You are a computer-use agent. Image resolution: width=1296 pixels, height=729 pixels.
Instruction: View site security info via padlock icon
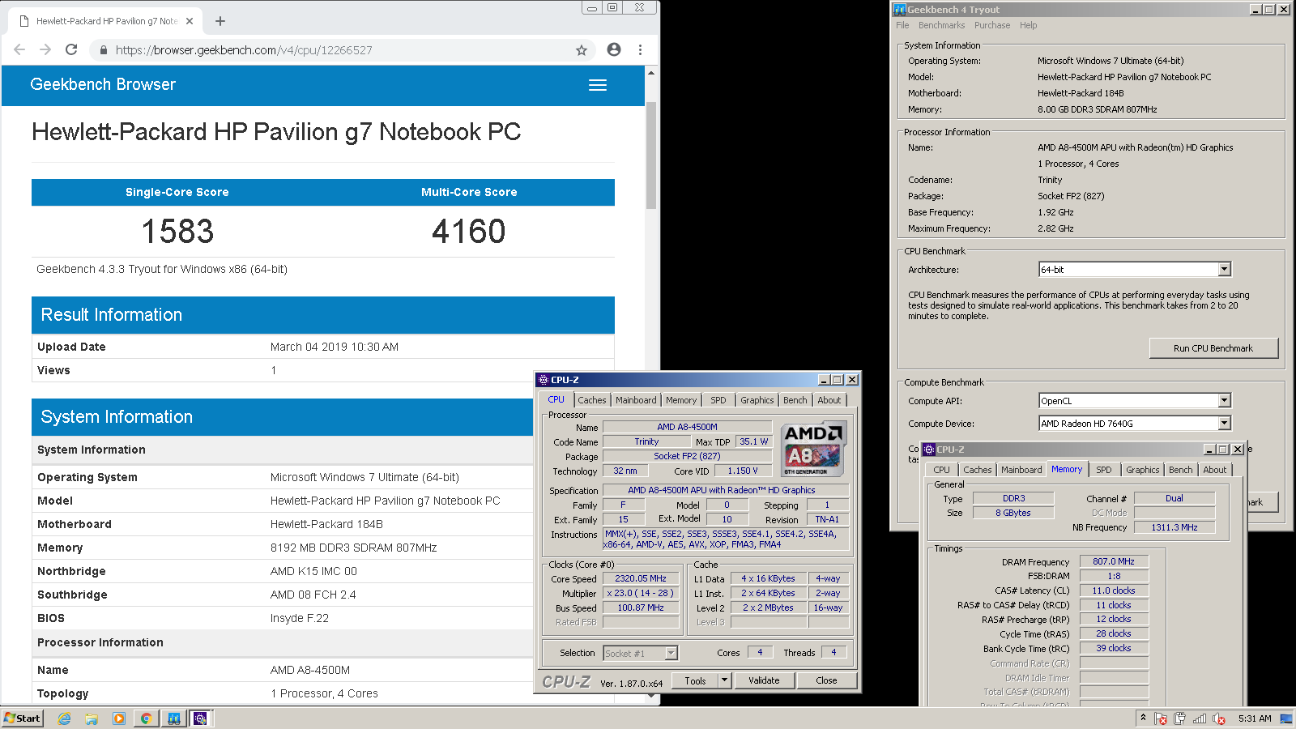click(103, 50)
